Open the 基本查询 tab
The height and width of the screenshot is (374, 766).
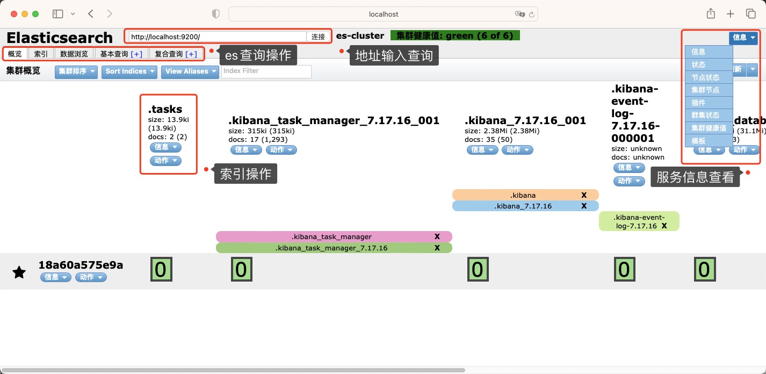coord(121,54)
